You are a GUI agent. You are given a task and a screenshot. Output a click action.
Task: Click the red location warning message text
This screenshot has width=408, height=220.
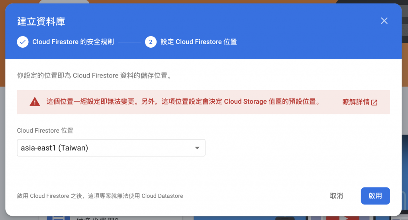coord(183,102)
